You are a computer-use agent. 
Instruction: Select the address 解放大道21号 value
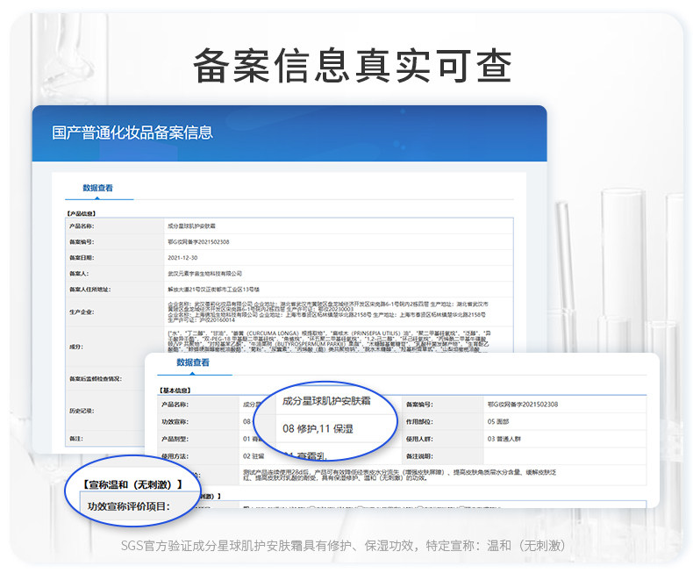click(213, 290)
